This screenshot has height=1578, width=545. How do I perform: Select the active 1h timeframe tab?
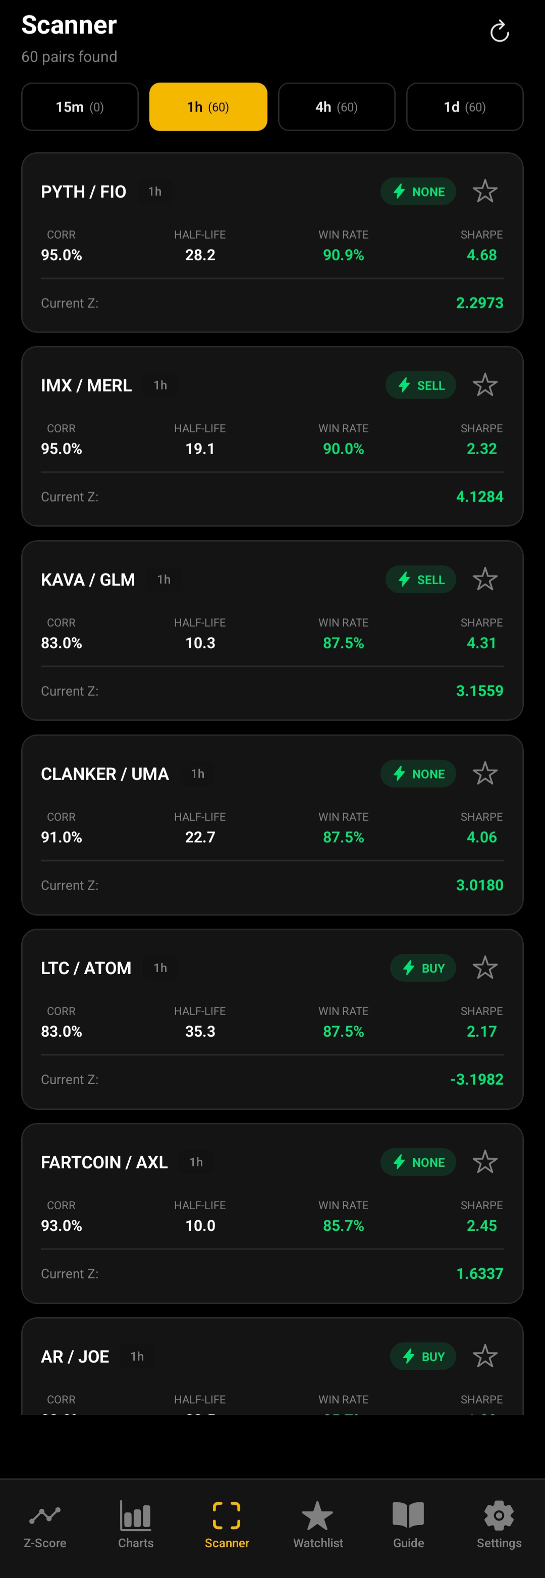pos(208,107)
